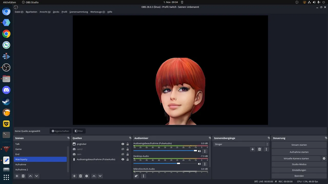Viewport: 328px width, 184px height.
Task: Launch Steam from the dock
Action: click(6, 101)
